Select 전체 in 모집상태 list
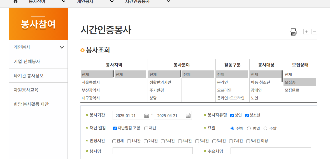 (x=299, y=75)
